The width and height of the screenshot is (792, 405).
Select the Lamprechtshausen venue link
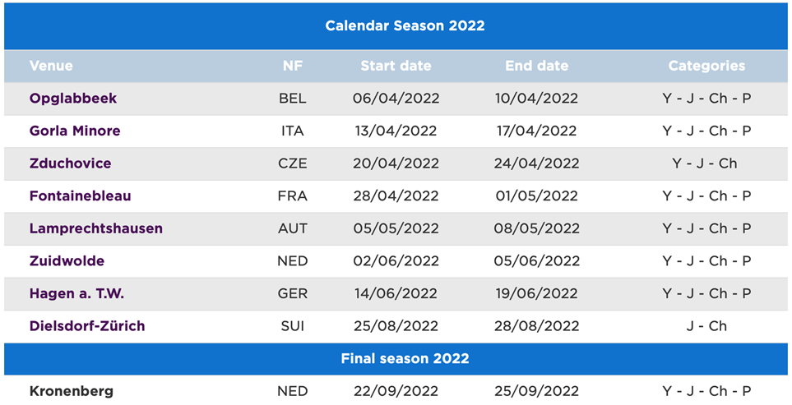point(95,228)
